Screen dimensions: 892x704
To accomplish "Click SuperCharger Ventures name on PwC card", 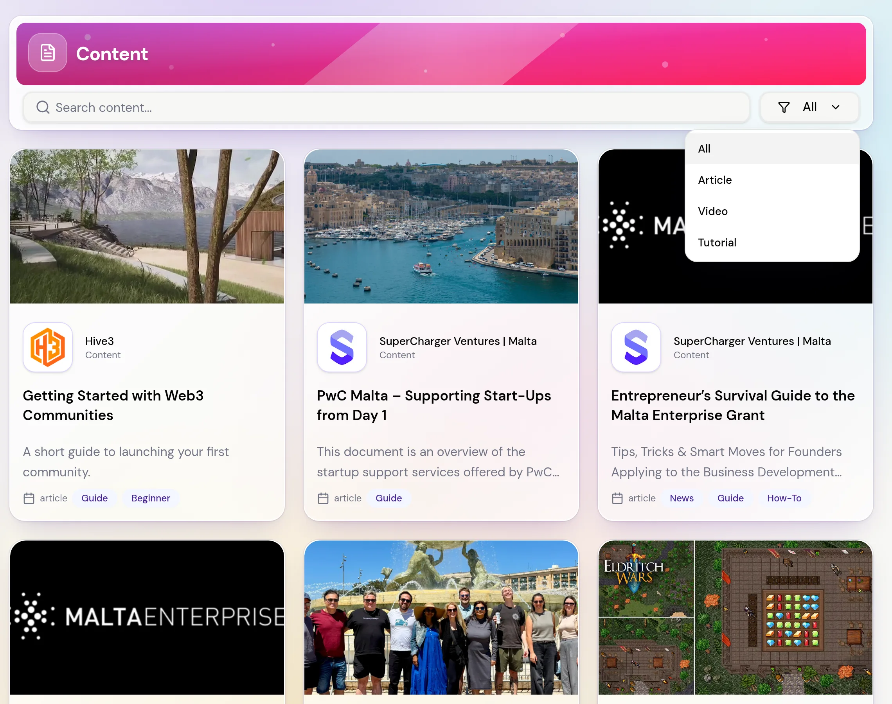I will click(458, 341).
